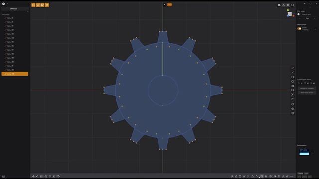The image size is (319, 179).
Task: Select curve/edge selection mode, second orange button
Action: (x=38, y=5)
